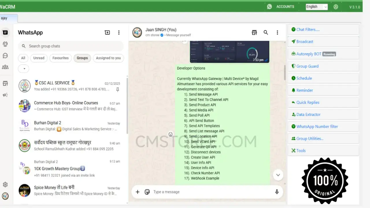Open the English language dropdown
Viewport: 370px width, 208px height.
(x=316, y=7)
